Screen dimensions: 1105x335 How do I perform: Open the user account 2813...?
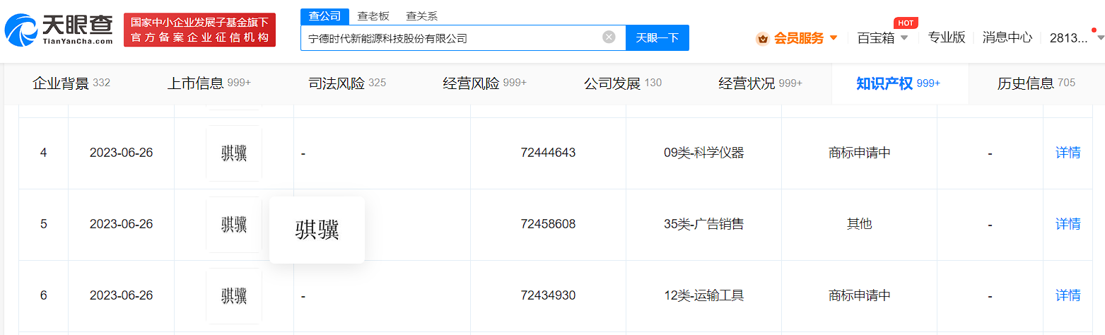(x=1069, y=38)
